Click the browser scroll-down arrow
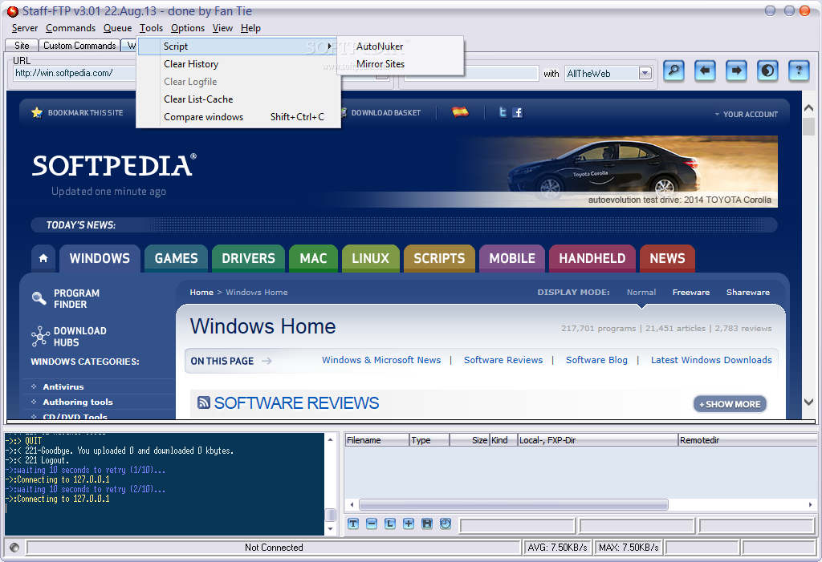This screenshot has width=822, height=562. tap(808, 402)
